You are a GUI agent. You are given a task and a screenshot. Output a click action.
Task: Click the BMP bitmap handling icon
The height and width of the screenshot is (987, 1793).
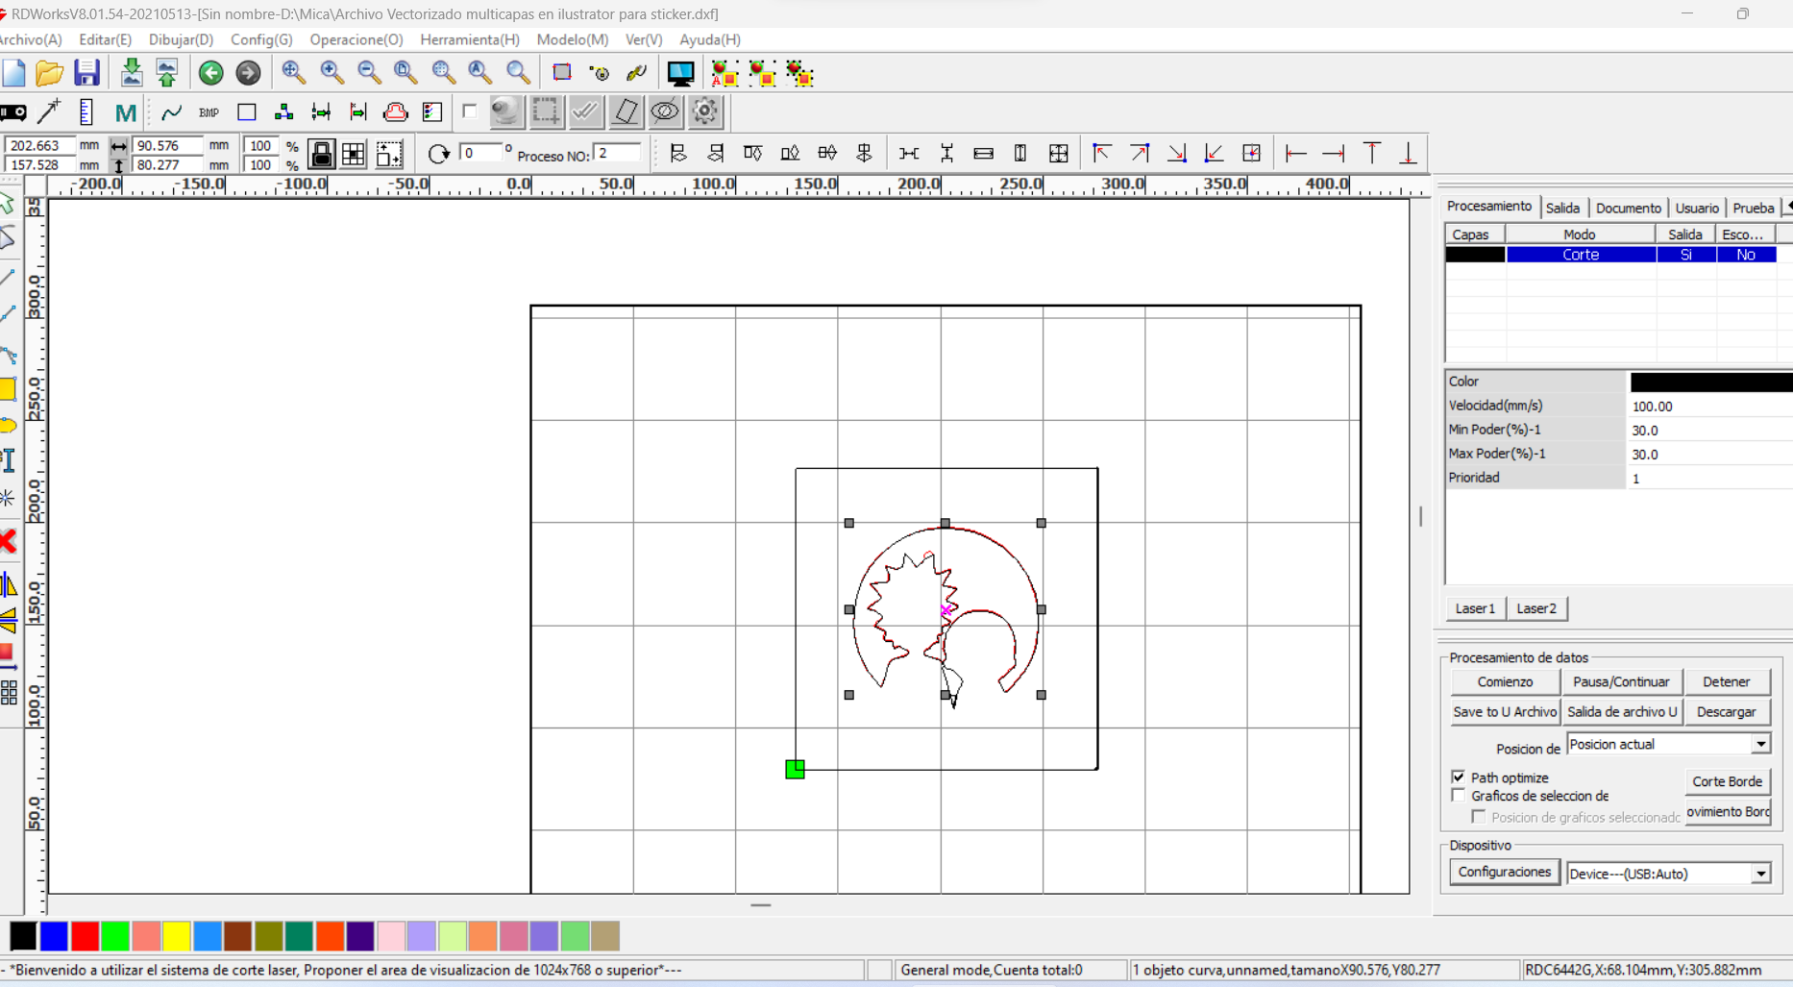209,112
